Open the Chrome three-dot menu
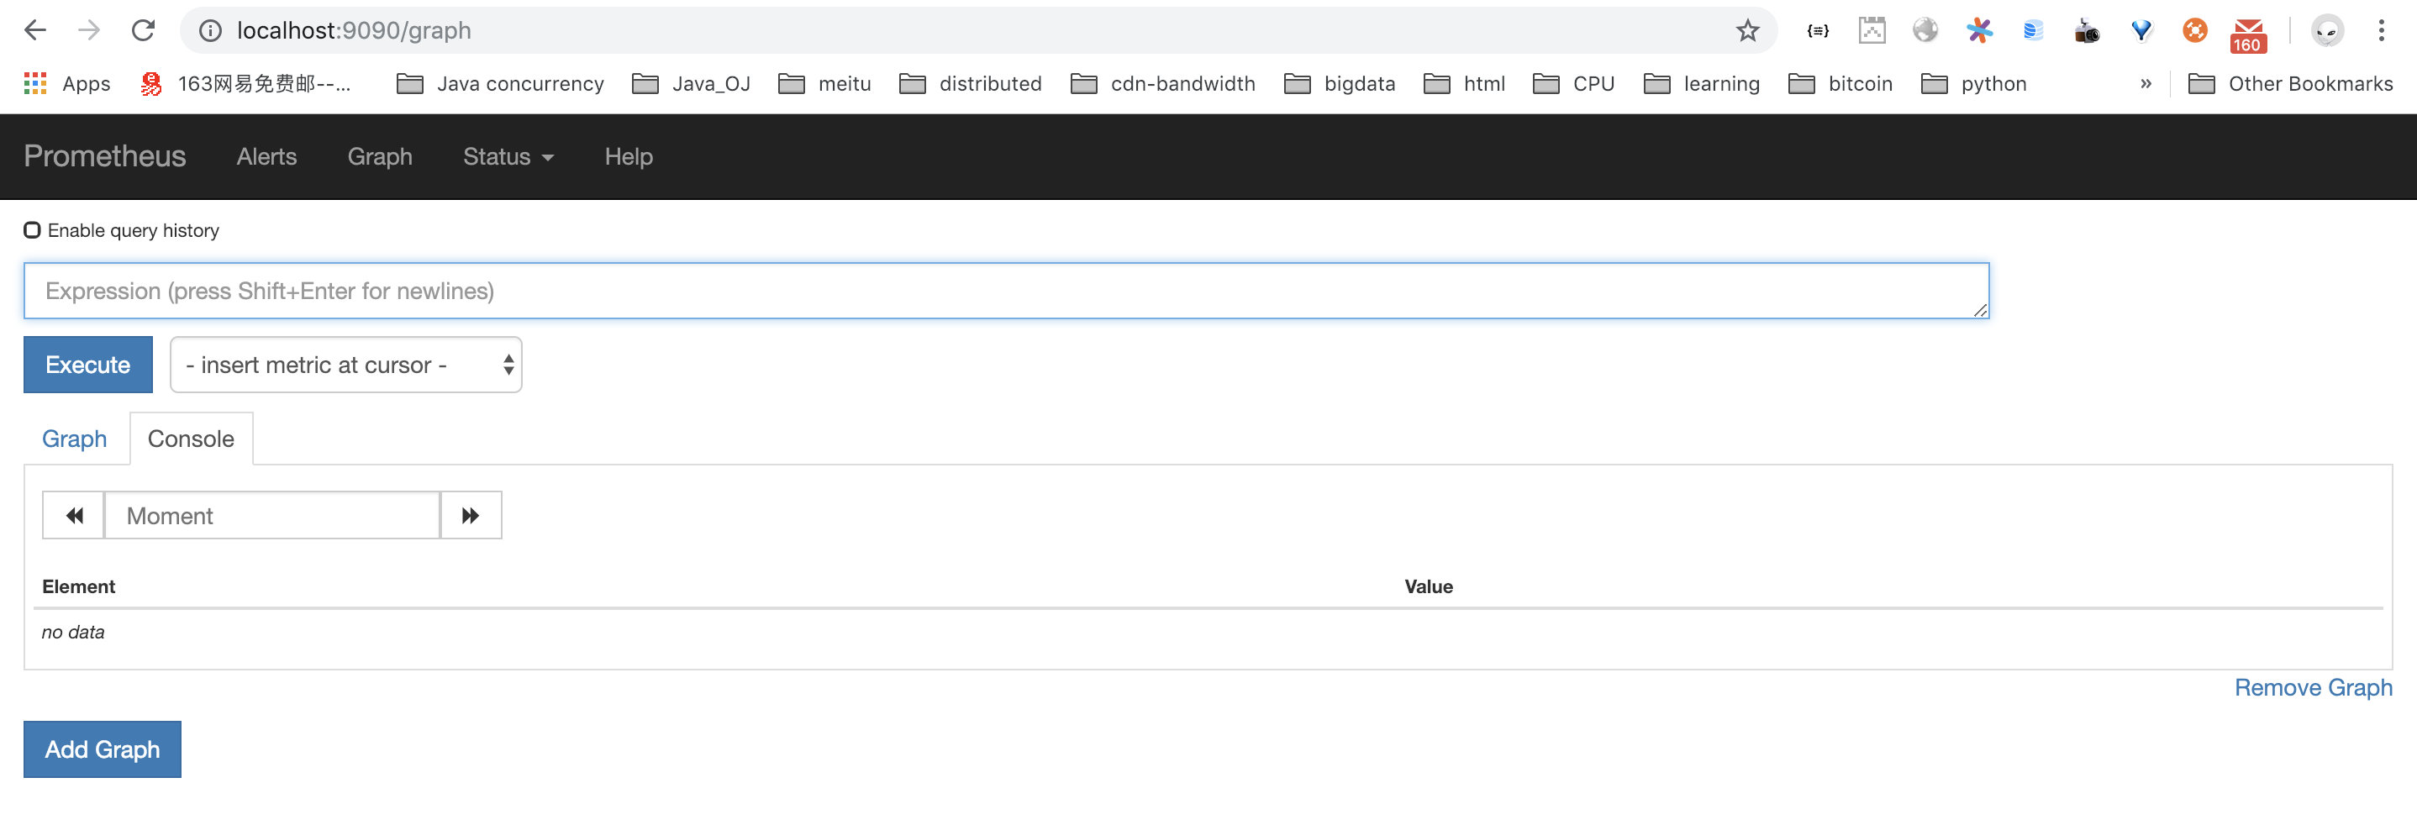Image resolution: width=2417 pixels, height=825 pixels. pos(2382,31)
